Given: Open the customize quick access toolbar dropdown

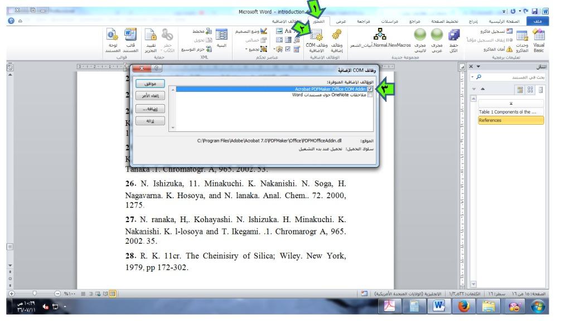Looking at the screenshot, I should [504, 12].
